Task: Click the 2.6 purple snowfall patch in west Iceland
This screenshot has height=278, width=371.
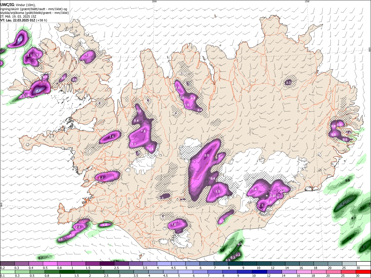Action: pyautogui.click(x=110, y=137)
